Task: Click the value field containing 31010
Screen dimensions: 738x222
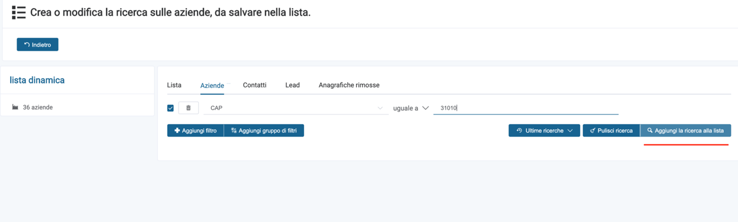Action: coord(526,108)
